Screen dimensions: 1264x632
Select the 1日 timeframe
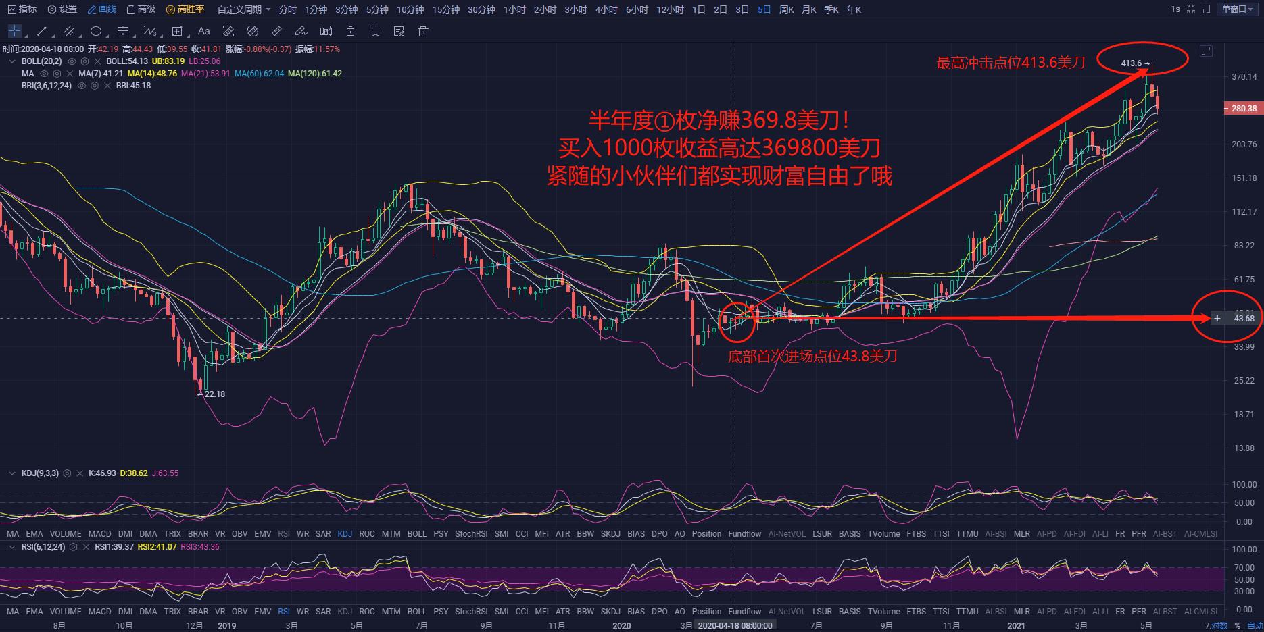click(699, 9)
